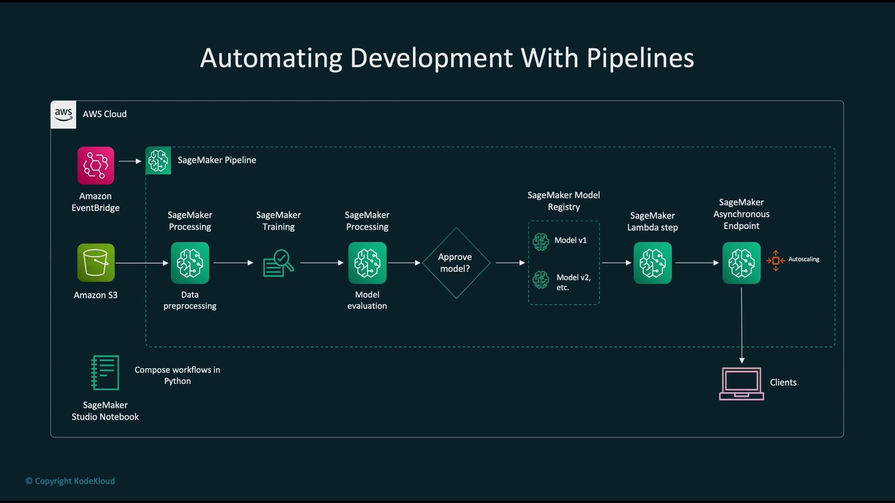Click the Copyright KodeKloud text

pos(70,481)
